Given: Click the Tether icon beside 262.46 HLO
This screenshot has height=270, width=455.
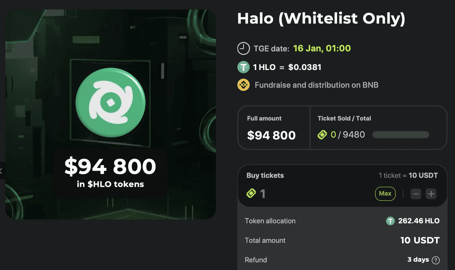Looking at the screenshot, I should [390, 221].
